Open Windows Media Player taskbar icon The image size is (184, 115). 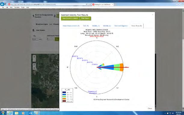(x=23, y=113)
